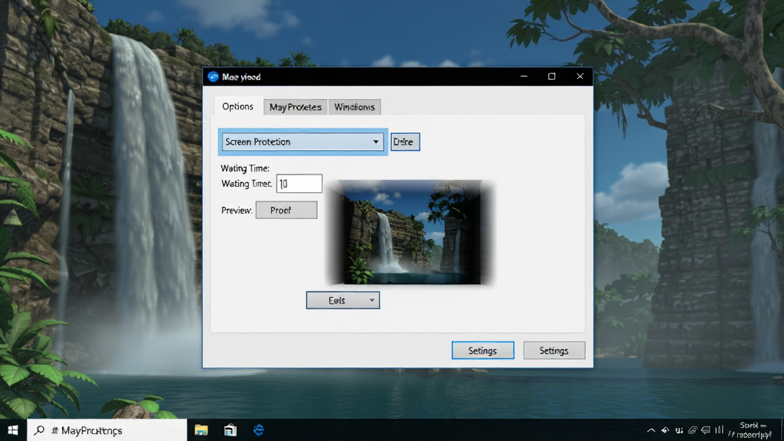
Task: Click the speech-bubble message icon in system tray
Action: [x=705, y=430]
